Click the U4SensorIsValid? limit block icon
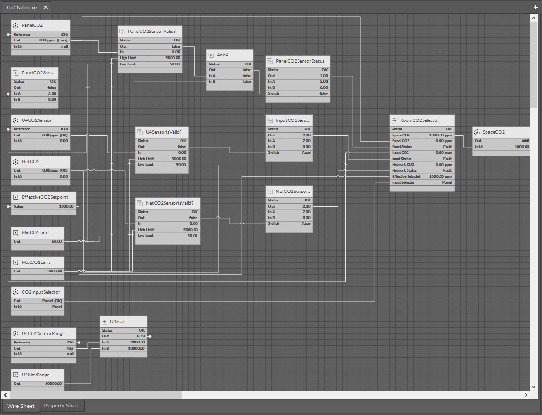The width and height of the screenshot is (542, 415). click(140, 132)
